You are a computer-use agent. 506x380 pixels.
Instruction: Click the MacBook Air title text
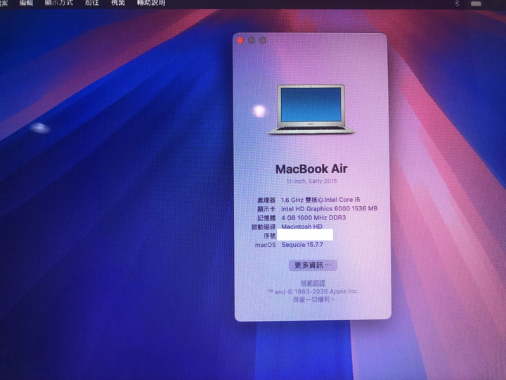pos(311,169)
